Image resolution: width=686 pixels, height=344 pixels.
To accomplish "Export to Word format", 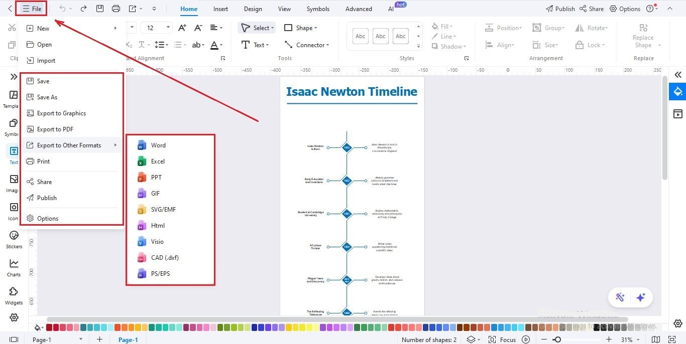I will click(x=170, y=145).
